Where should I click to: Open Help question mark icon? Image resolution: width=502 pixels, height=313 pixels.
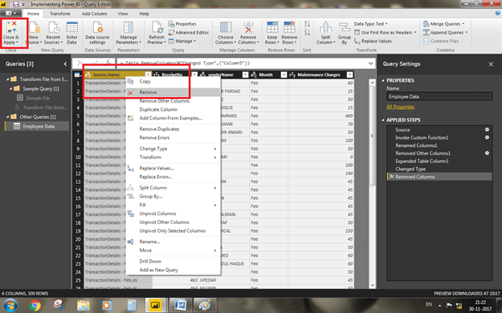click(x=497, y=14)
